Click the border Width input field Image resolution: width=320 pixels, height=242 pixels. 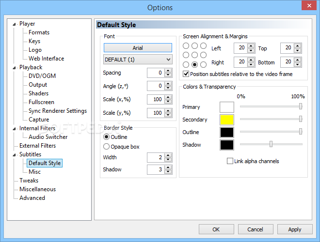click(x=156, y=157)
